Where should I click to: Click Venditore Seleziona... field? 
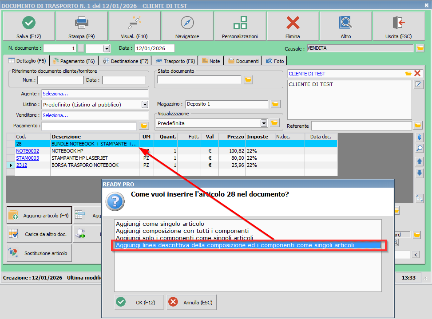coord(95,115)
